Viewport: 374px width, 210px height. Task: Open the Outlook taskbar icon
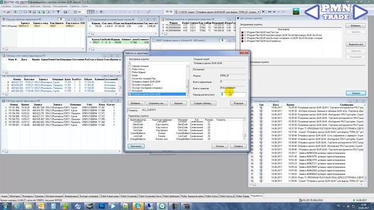pos(41,206)
